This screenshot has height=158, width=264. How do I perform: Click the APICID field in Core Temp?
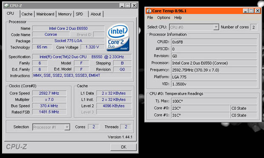pyautogui.click(x=214, y=49)
